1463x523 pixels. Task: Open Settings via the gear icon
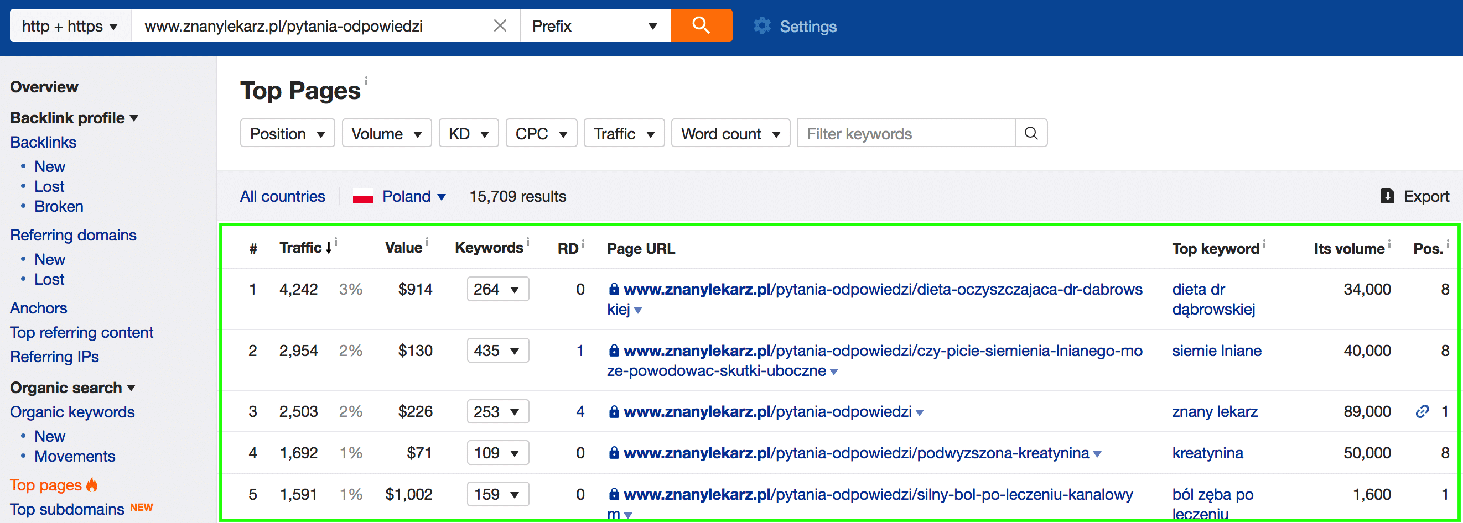(761, 25)
